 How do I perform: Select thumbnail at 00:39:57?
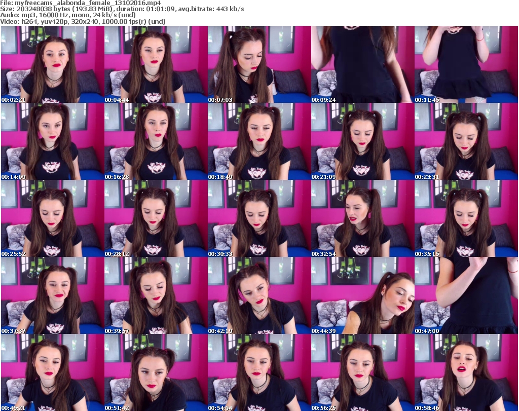point(156,295)
